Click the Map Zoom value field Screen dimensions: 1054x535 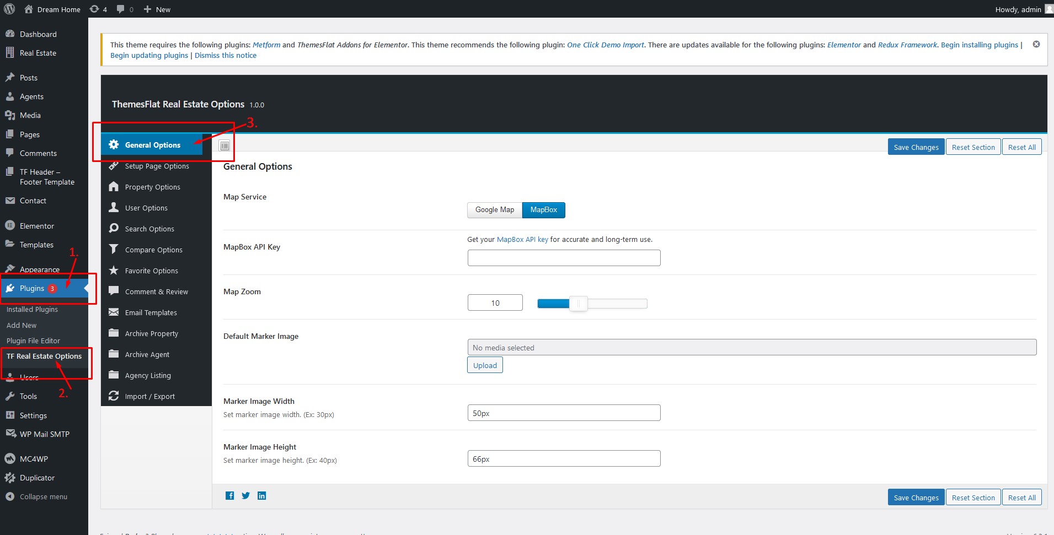pos(495,302)
